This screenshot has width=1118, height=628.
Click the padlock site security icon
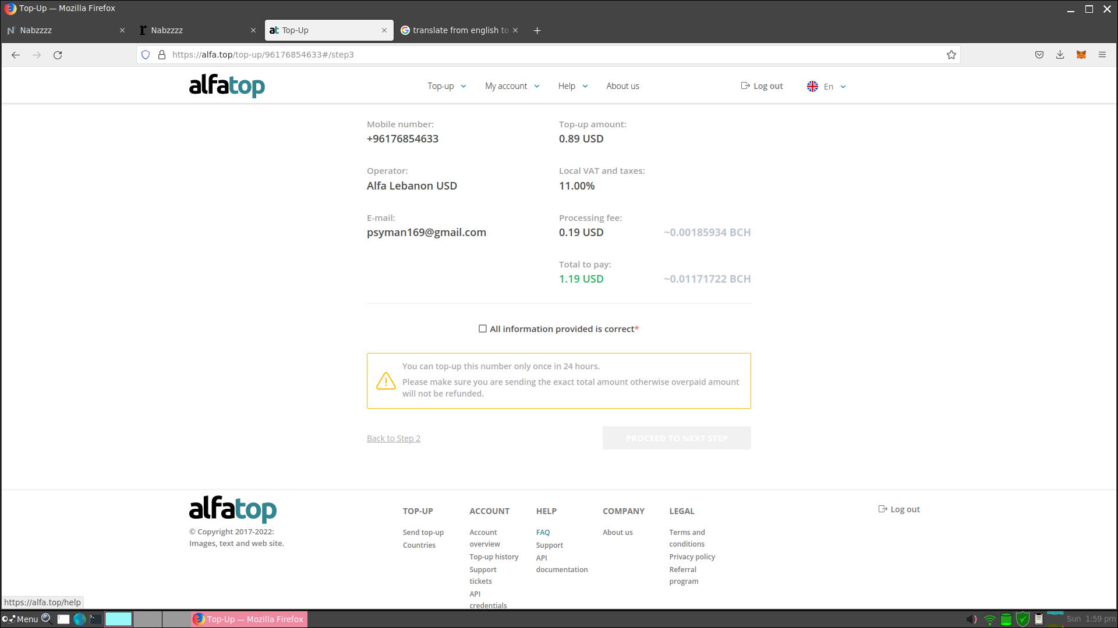point(162,55)
